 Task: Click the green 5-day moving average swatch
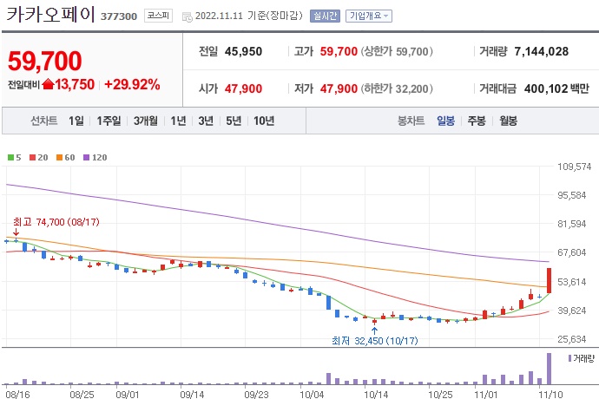point(10,157)
